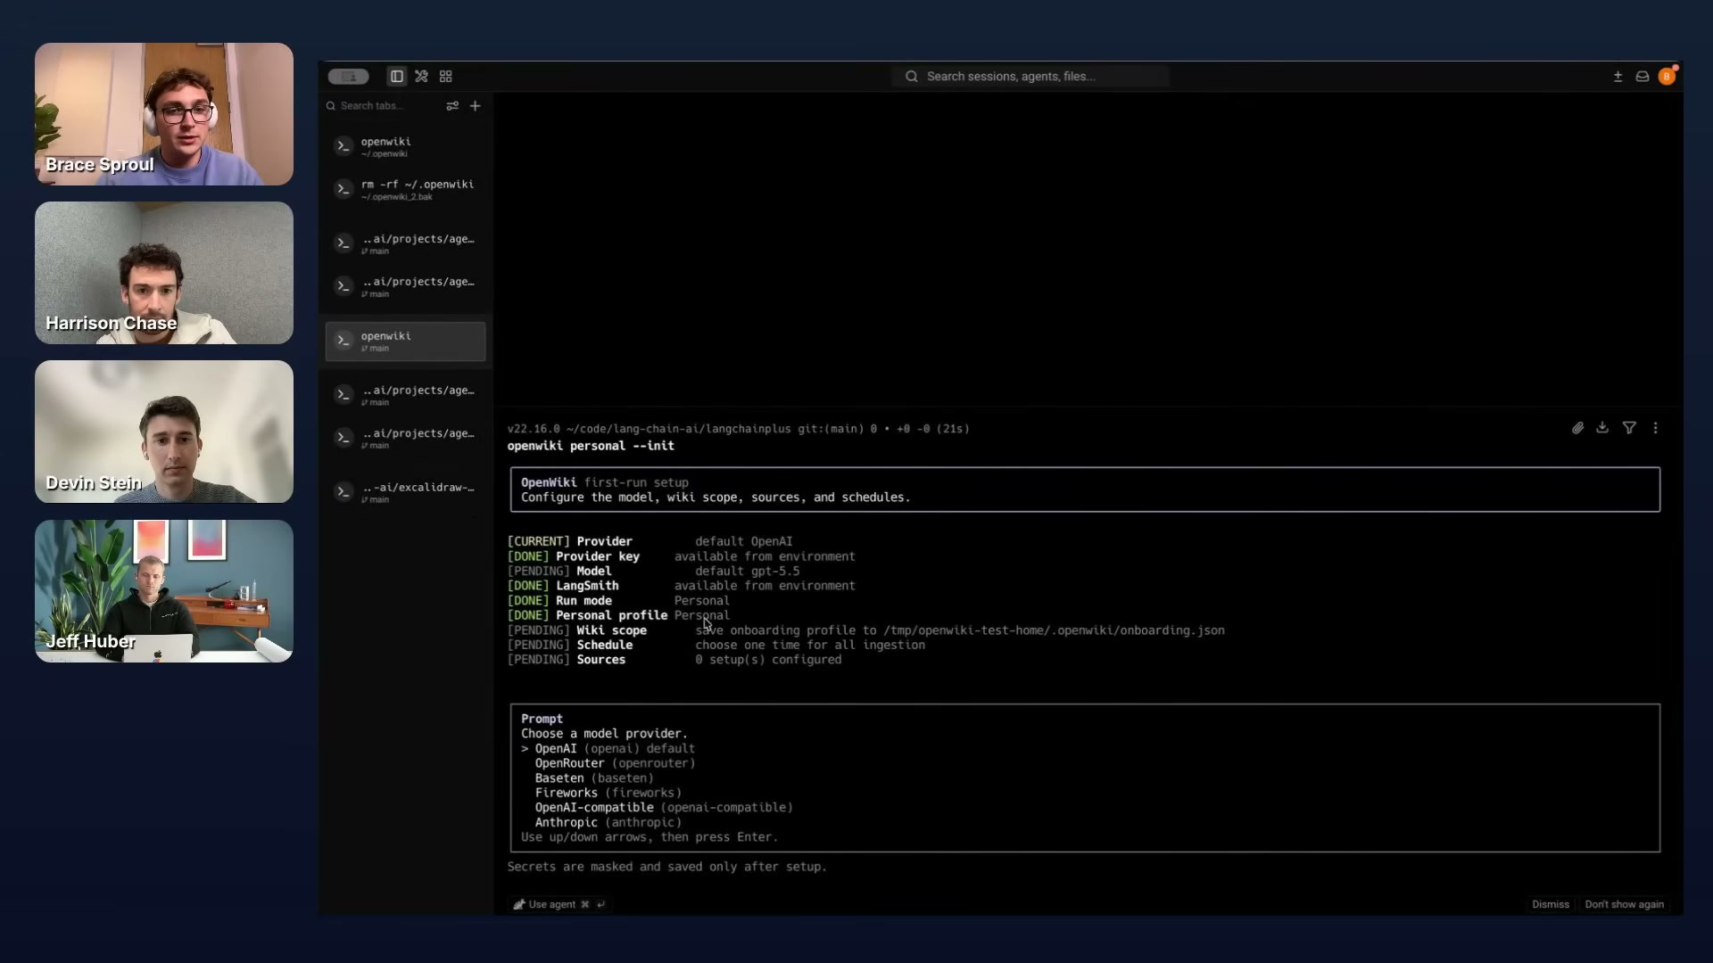Open the three-dot more options menu in block
This screenshot has width=1713, height=963.
click(1655, 428)
